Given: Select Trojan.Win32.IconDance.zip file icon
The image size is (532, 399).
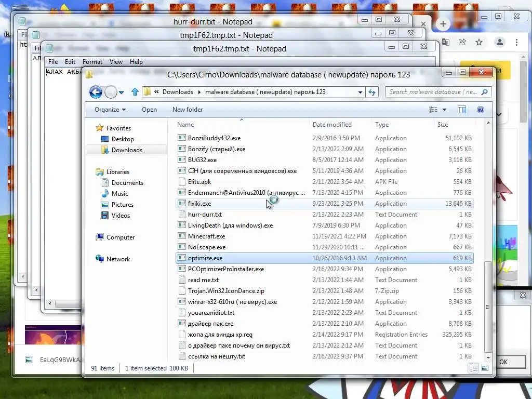Looking at the screenshot, I should [182, 291].
